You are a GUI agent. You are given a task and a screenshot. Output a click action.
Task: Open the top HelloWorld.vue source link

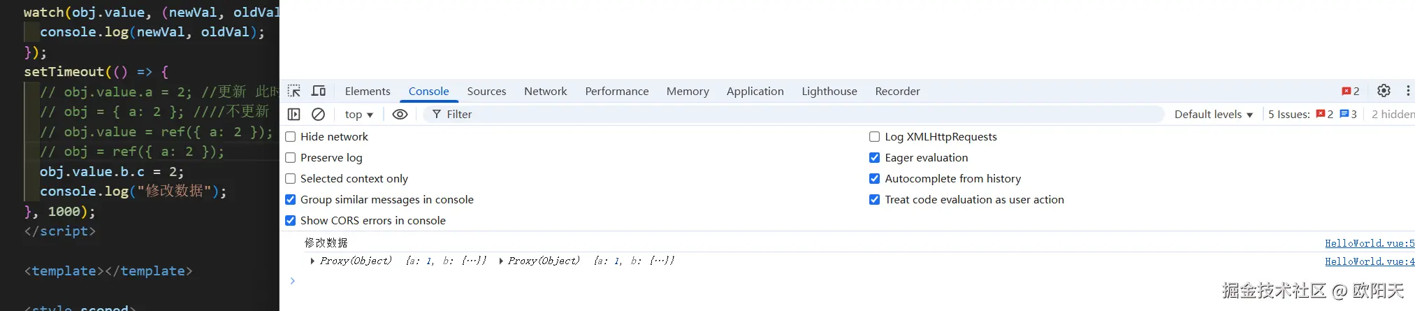(1370, 243)
